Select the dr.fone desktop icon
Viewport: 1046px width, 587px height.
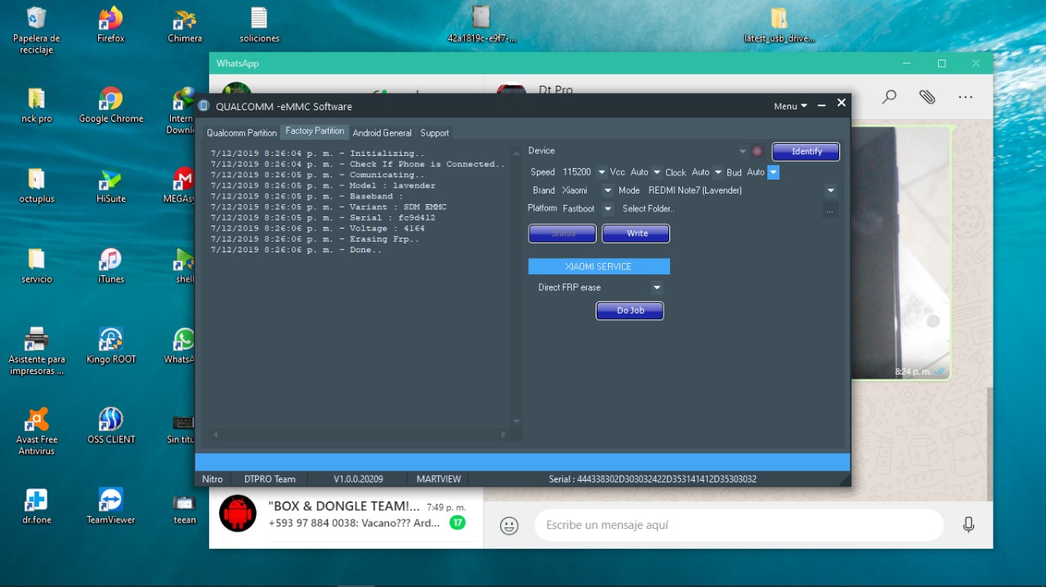(x=36, y=506)
